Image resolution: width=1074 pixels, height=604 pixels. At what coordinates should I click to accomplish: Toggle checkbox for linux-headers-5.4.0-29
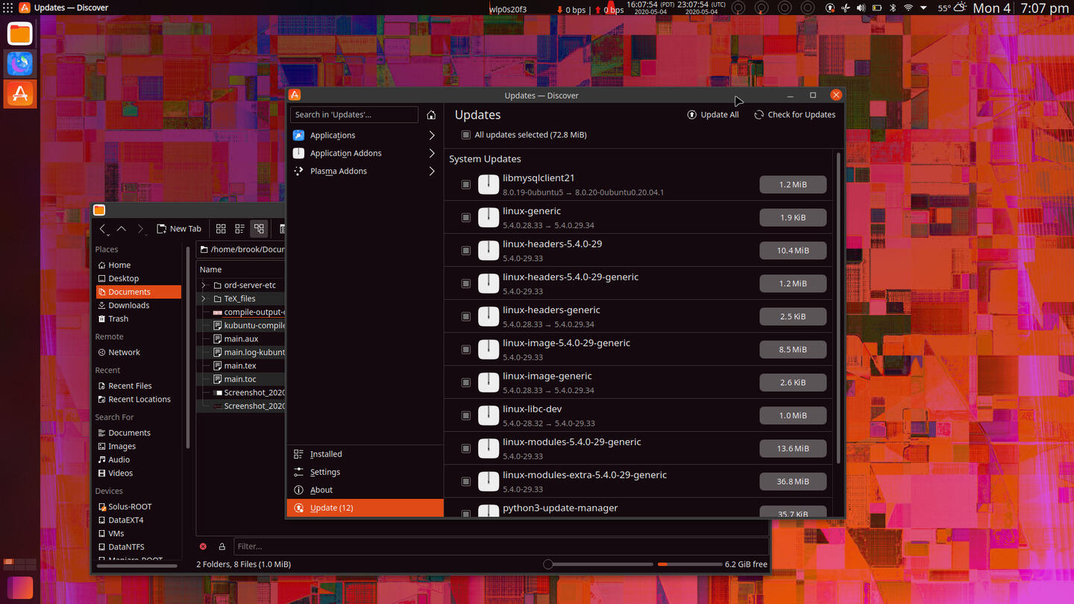pyautogui.click(x=466, y=251)
